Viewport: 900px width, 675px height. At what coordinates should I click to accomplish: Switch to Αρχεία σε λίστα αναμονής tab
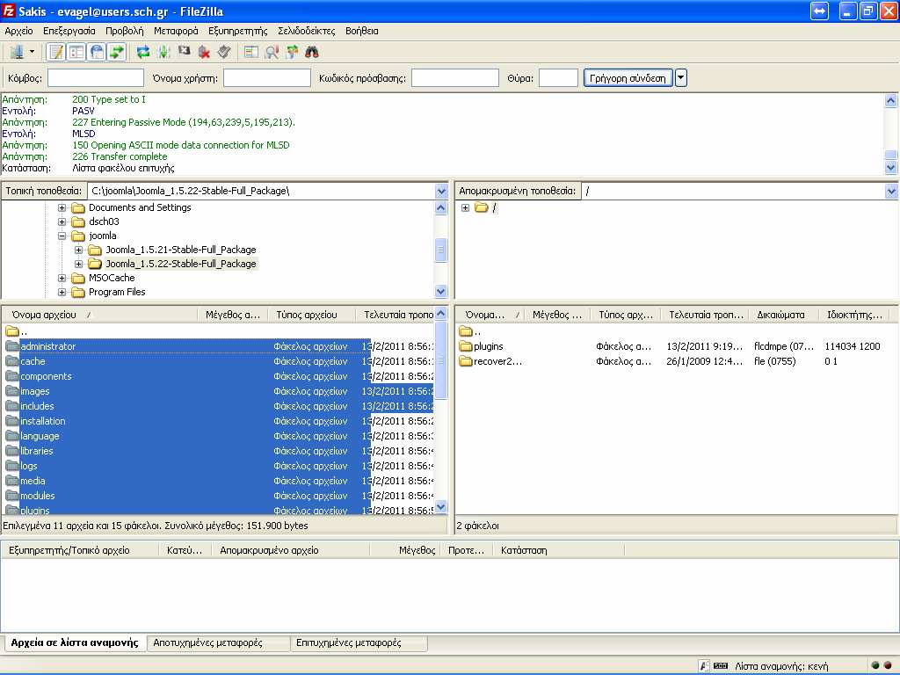(75, 642)
